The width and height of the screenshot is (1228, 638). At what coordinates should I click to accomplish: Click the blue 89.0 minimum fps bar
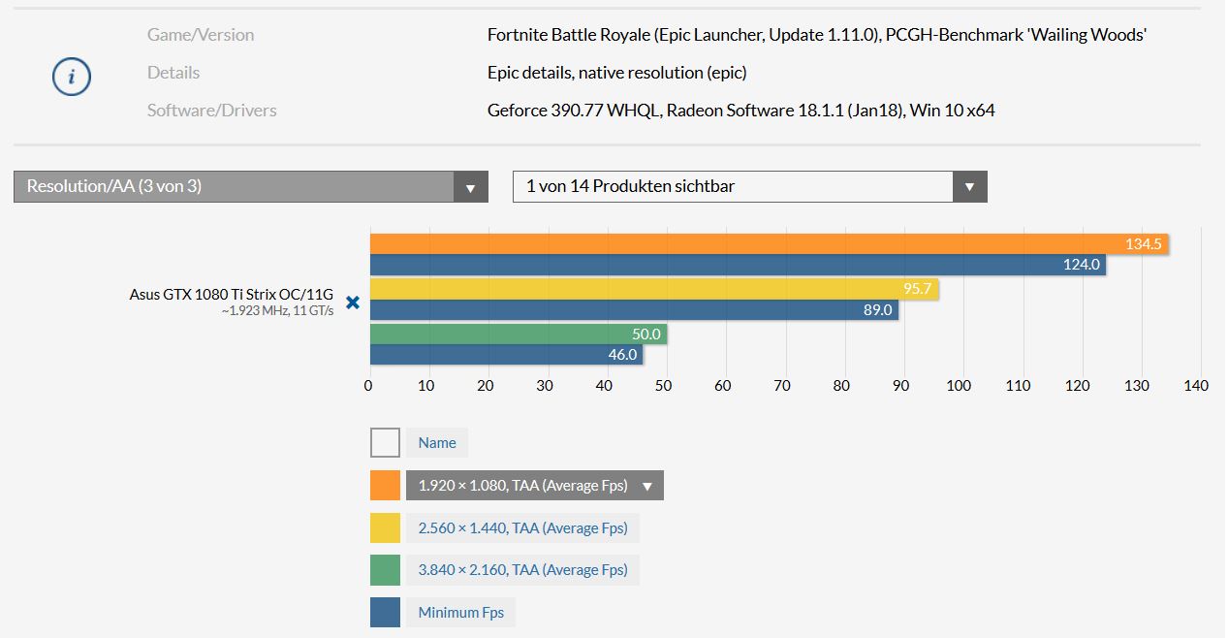[635, 309]
